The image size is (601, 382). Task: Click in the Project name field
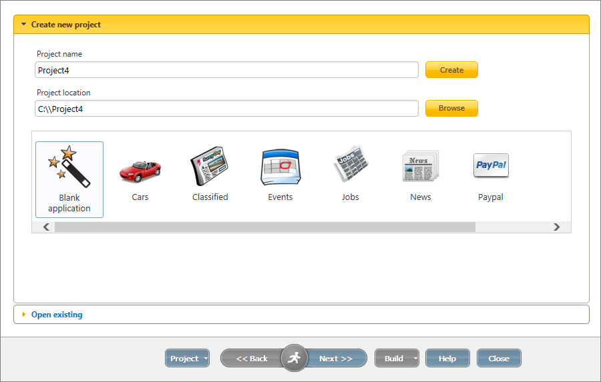tap(226, 70)
